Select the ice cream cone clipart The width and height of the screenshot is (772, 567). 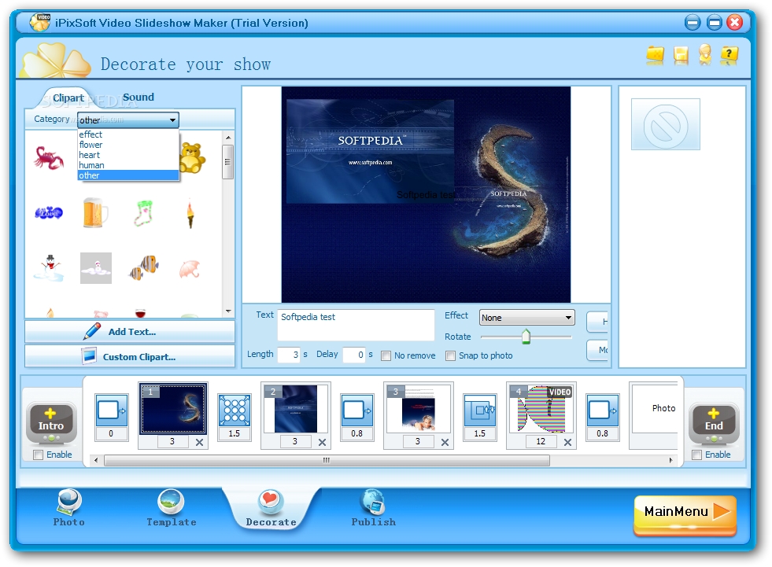tap(190, 214)
